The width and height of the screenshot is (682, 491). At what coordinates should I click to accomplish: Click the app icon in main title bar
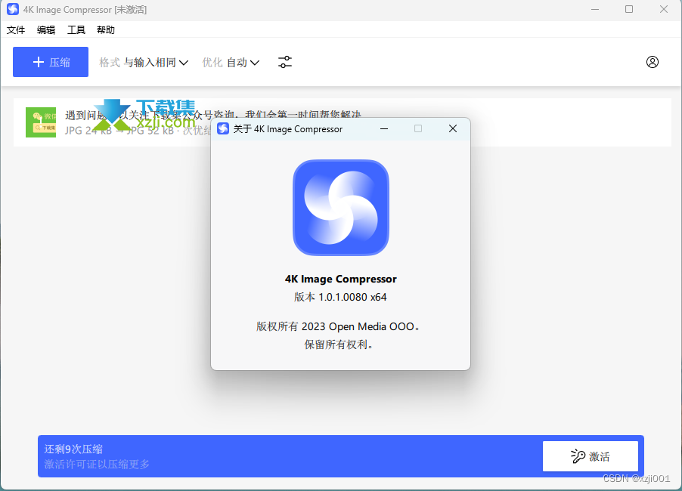pyautogui.click(x=13, y=9)
